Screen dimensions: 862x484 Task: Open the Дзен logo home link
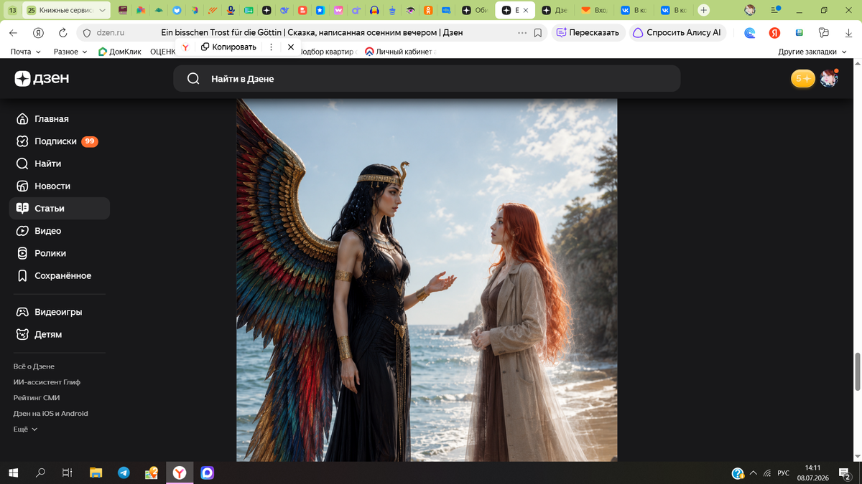(42, 79)
